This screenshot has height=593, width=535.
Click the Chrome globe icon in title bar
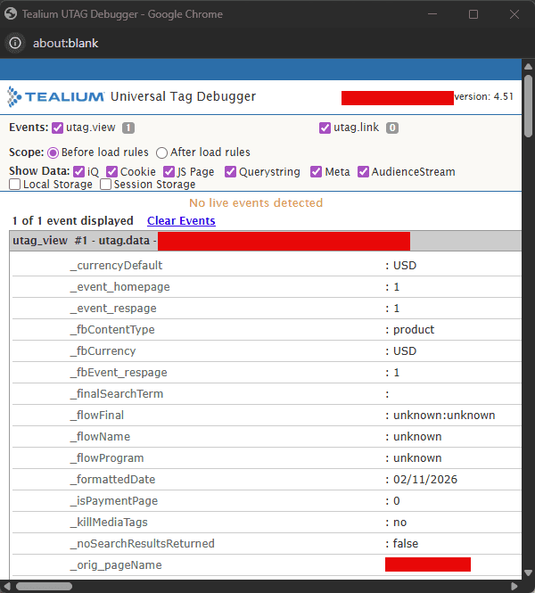coord(11,14)
